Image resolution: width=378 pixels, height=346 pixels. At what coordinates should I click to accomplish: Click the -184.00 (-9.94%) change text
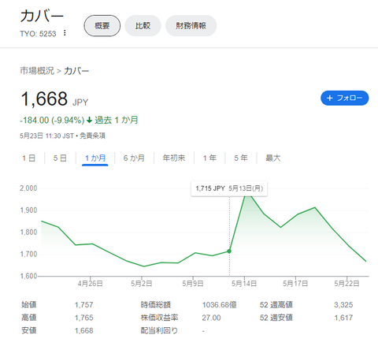coord(52,121)
